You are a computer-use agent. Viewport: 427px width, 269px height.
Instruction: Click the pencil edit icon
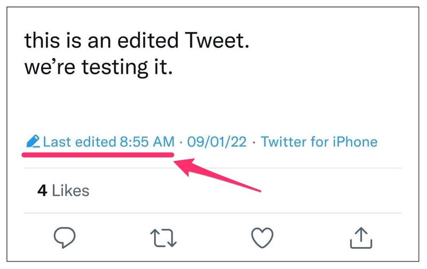(x=32, y=142)
